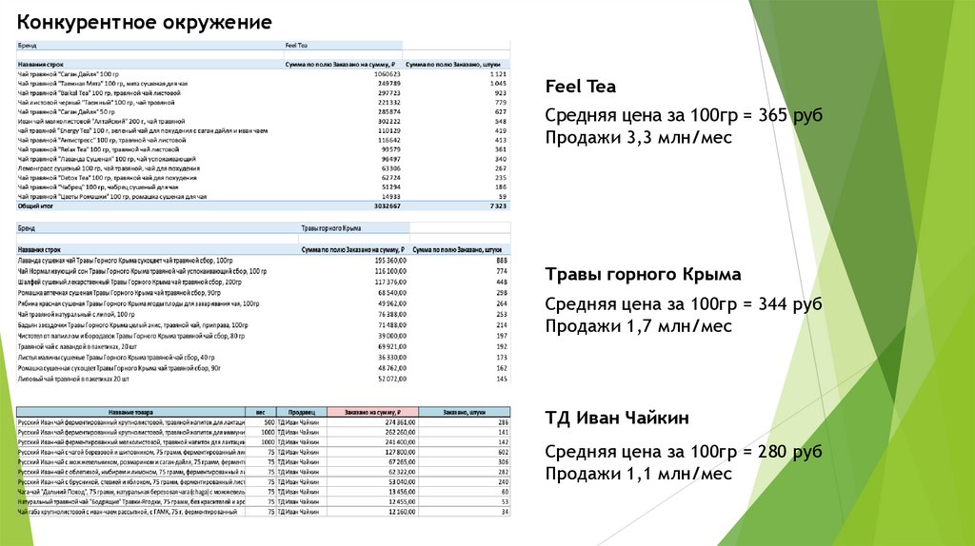Select the total sum cell 3032667

pyautogui.click(x=388, y=205)
